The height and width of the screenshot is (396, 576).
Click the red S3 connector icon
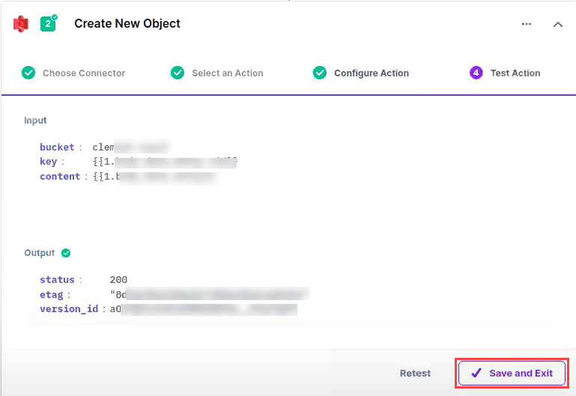point(21,24)
